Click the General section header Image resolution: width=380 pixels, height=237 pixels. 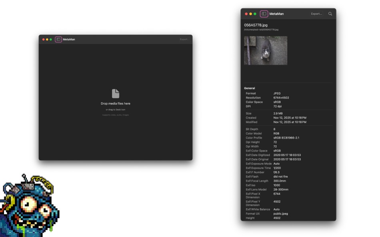coord(249,88)
